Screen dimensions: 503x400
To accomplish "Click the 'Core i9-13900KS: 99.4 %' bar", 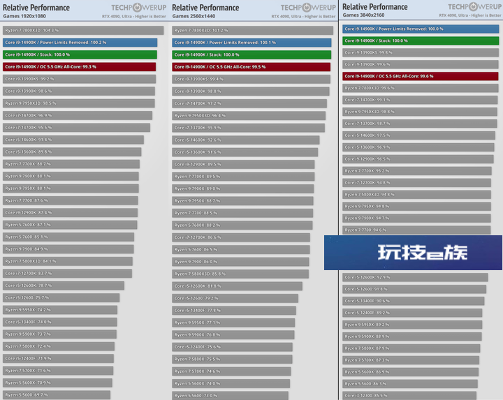I will point(251,79).
